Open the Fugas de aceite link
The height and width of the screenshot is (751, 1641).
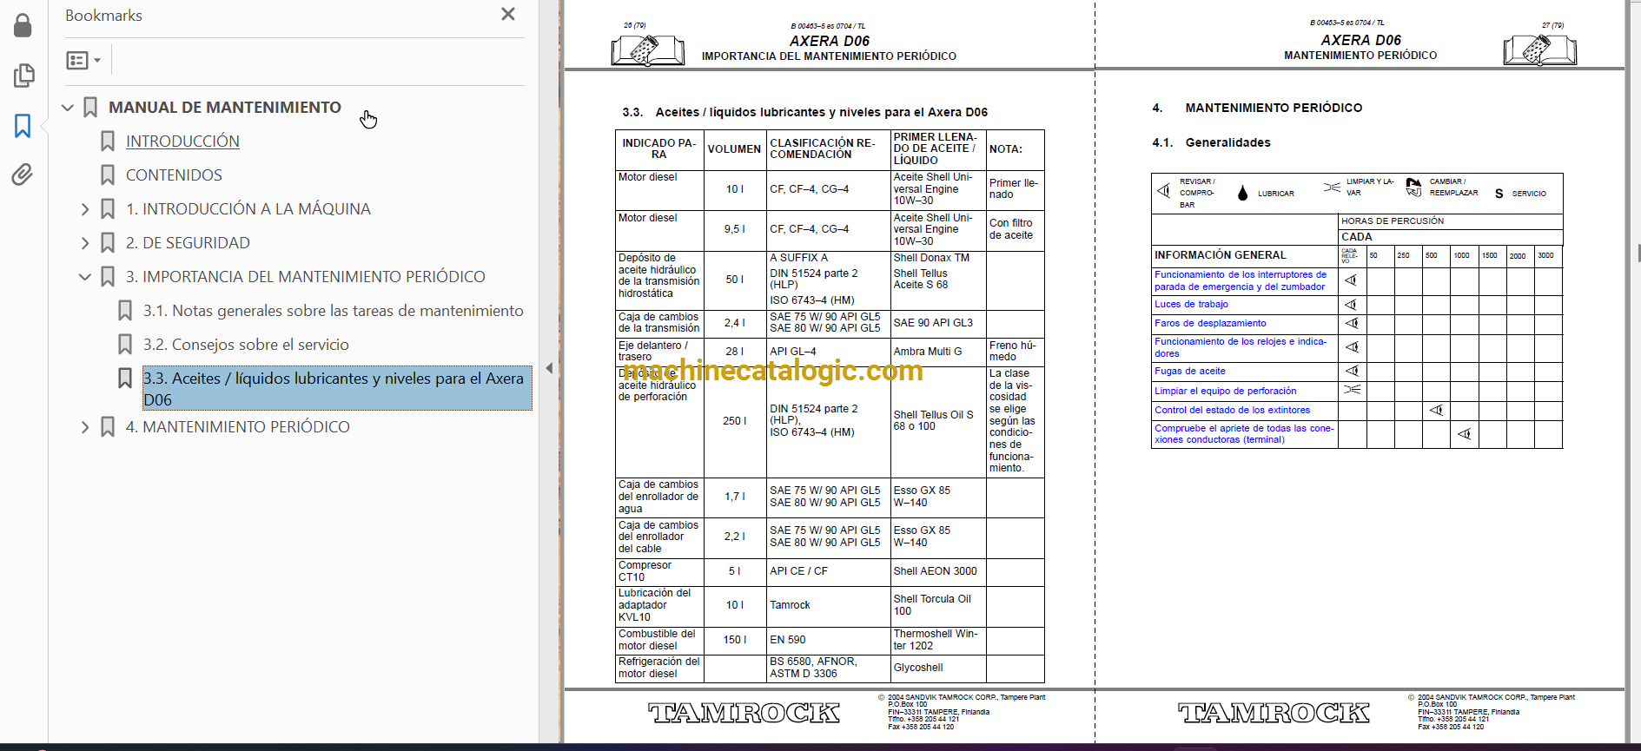pyautogui.click(x=1190, y=371)
